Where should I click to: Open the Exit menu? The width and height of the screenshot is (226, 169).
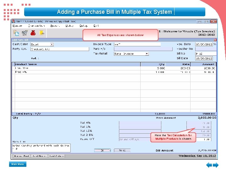tap(96, 26)
